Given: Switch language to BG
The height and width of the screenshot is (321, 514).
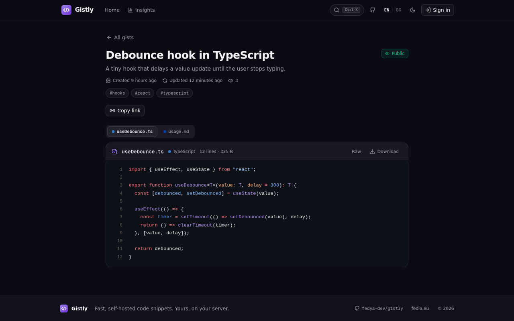Looking at the screenshot, I should click(398, 10).
